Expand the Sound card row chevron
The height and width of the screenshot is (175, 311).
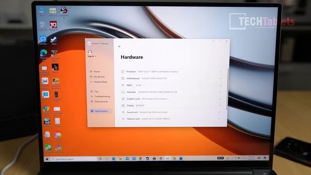pyautogui.click(x=219, y=112)
